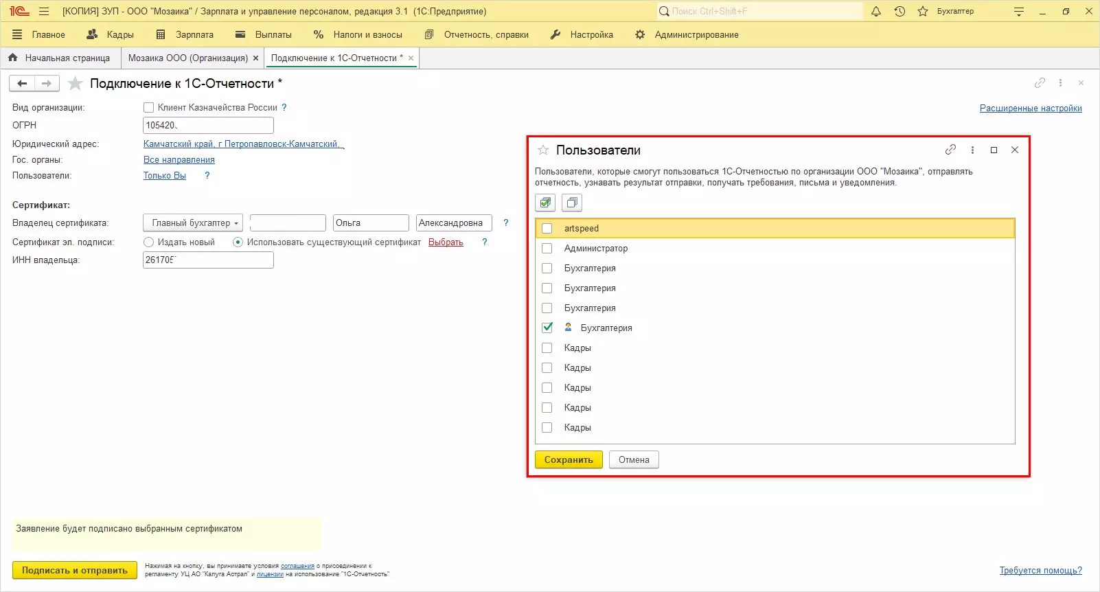This screenshot has height=592, width=1100.
Task: Click Отмена in Пользователи dialog
Action: click(x=634, y=459)
